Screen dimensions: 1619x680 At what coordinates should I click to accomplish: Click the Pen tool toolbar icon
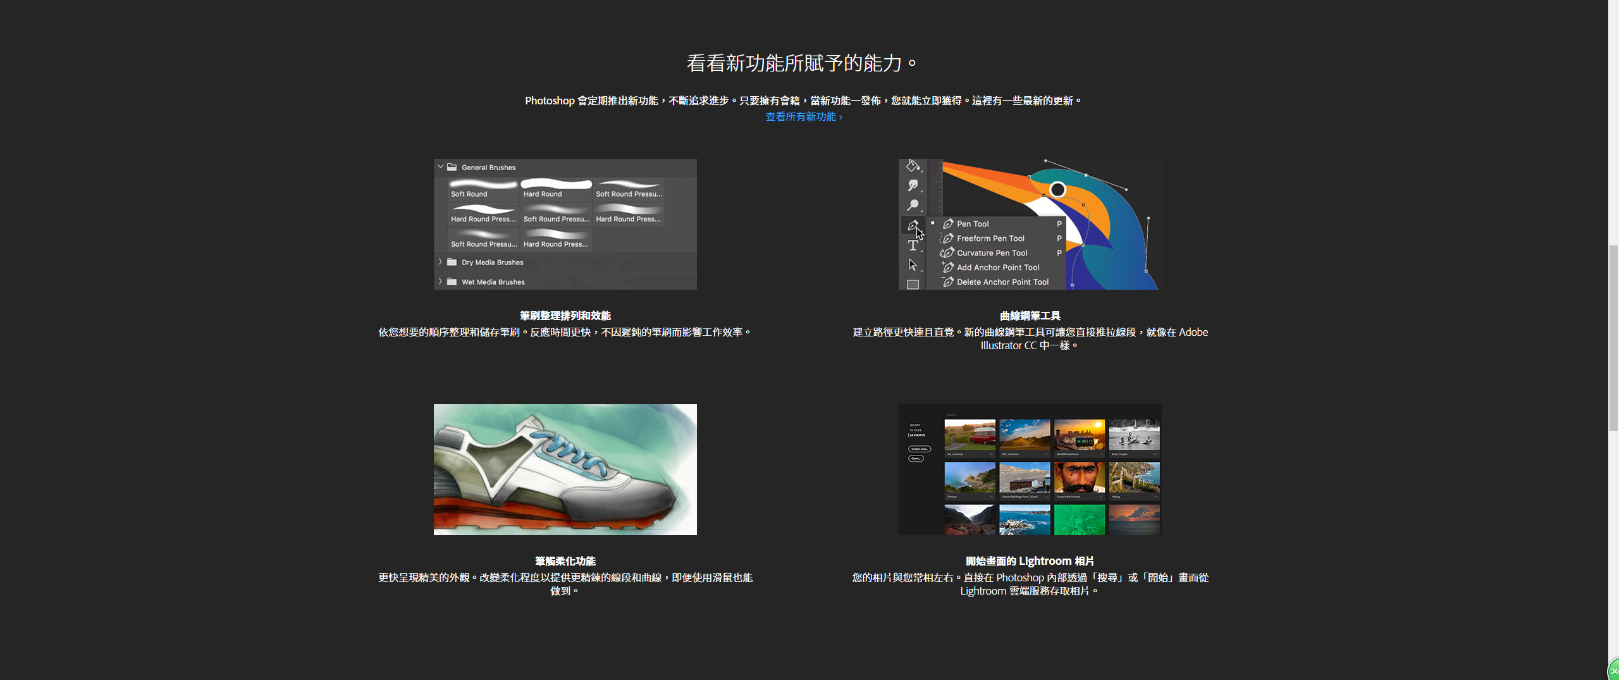pyautogui.click(x=912, y=225)
